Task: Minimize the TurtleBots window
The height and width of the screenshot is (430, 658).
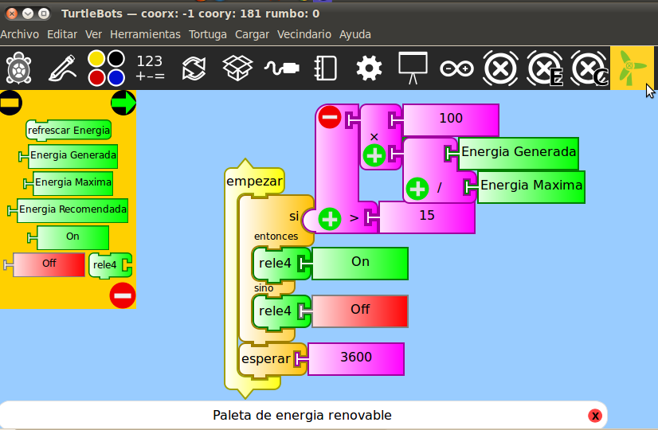Action: coord(28,14)
